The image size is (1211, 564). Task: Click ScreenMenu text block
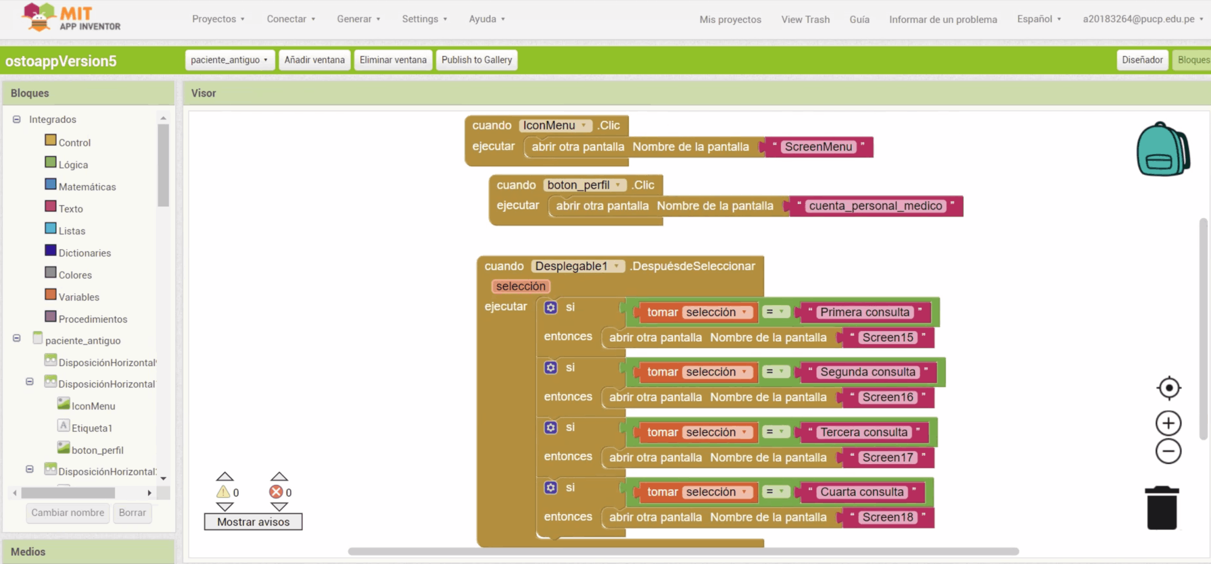tap(818, 147)
